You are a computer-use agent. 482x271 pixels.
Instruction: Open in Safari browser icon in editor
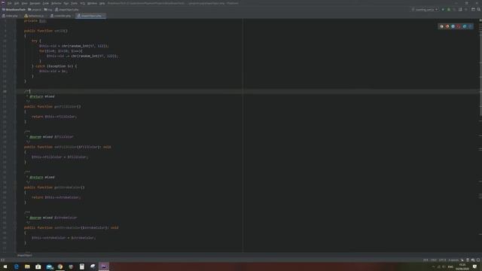pos(453,26)
